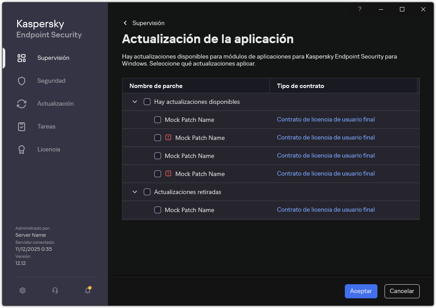Open application settings via gear icon
The height and width of the screenshot is (308, 436).
pyautogui.click(x=22, y=290)
